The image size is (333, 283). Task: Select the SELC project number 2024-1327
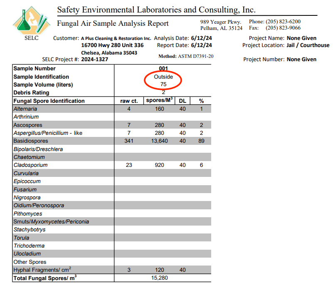95,60
